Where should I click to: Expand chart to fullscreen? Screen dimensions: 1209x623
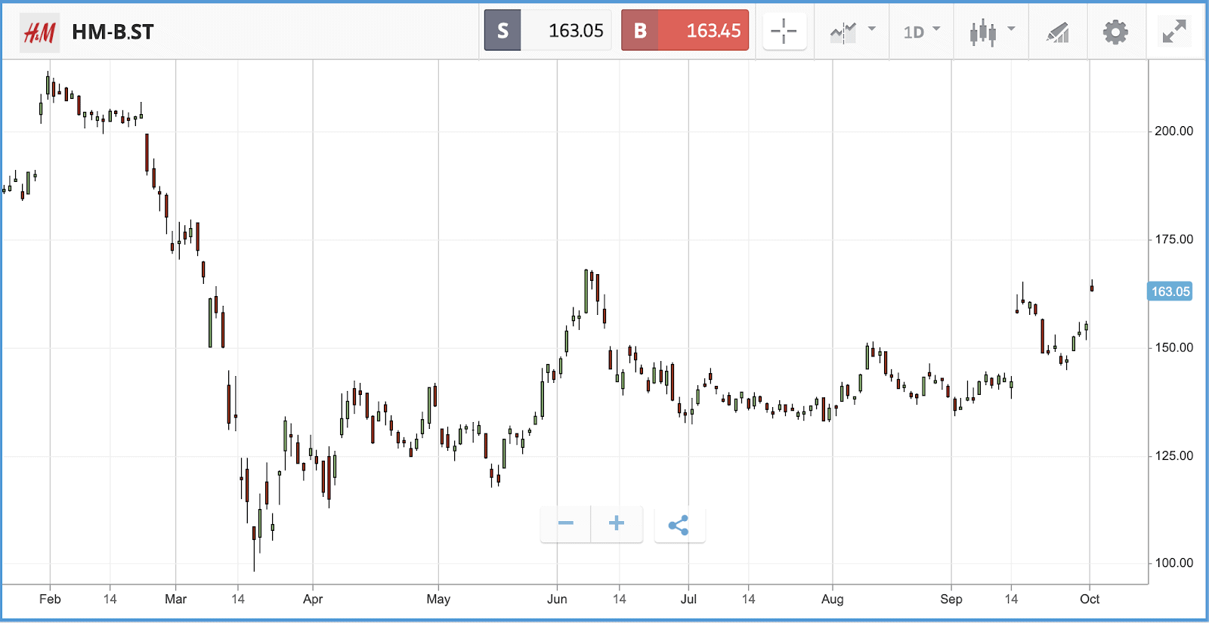pyautogui.click(x=1174, y=31)
